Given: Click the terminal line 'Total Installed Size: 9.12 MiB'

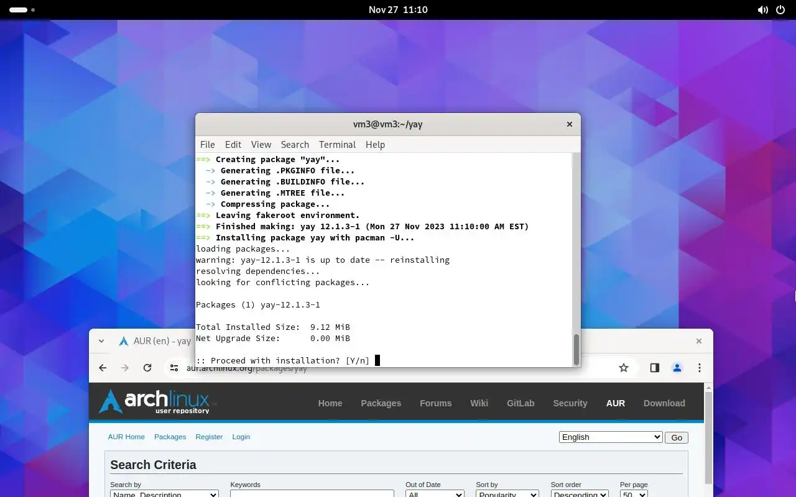Looking at the screenshot, I should pos(273,327).
